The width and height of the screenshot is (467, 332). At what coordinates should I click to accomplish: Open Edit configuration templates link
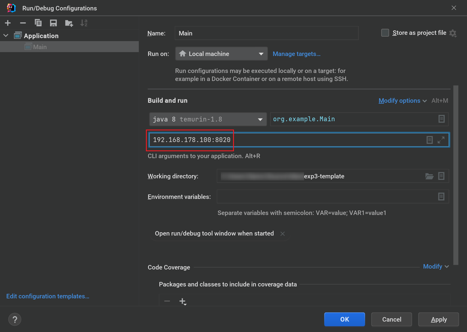pos(48,296)
